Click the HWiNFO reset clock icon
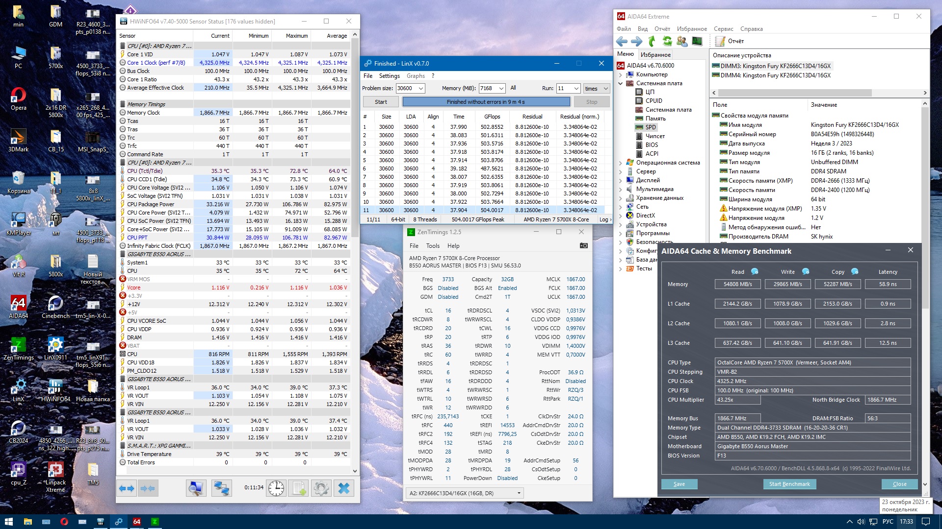 click(276, 488)
